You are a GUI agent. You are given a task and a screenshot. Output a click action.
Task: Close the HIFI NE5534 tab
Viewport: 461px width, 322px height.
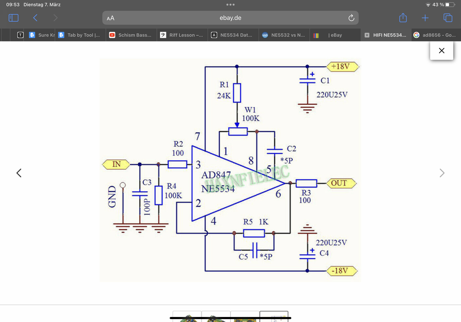coord(367,35)
